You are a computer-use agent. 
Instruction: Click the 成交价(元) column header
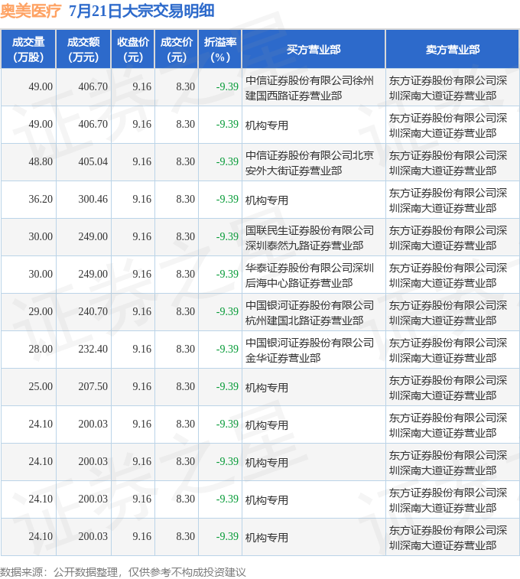(x=177, y=50)
